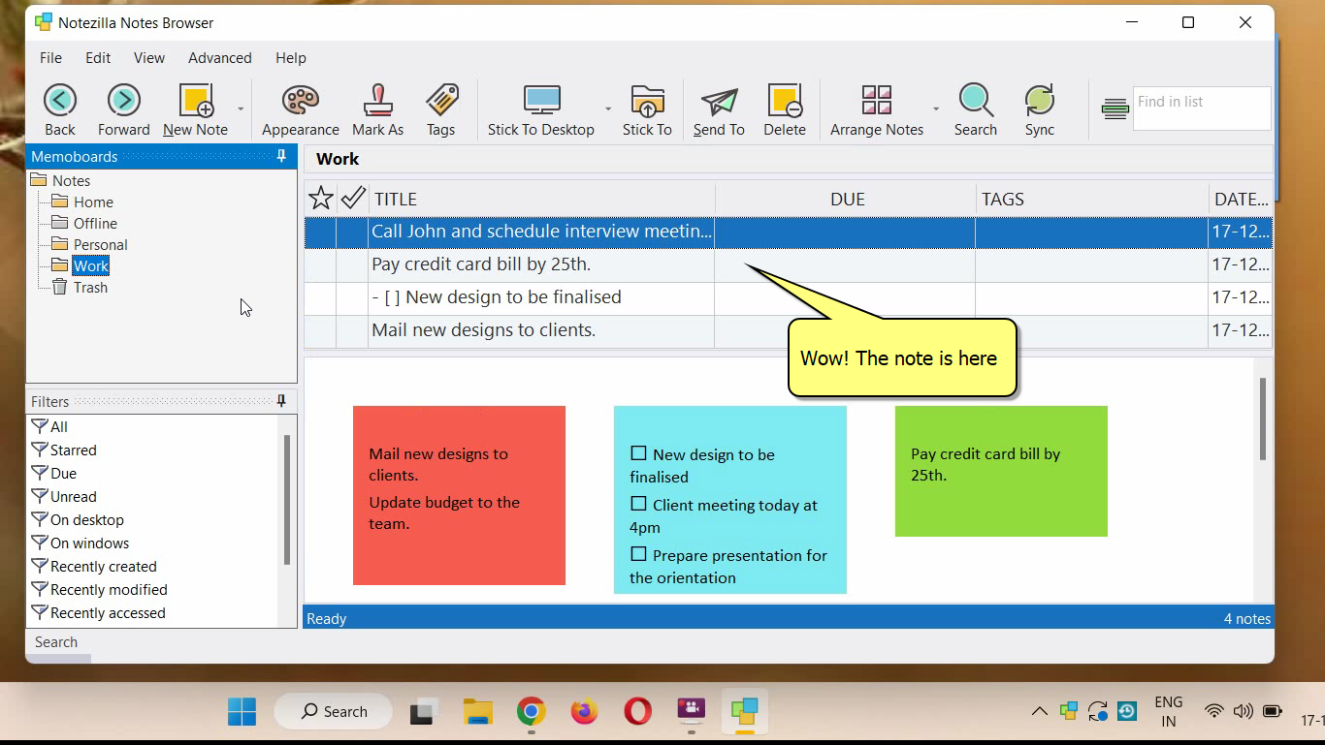
Task: Select the Offline memoboard
Action: coord(84,223)
